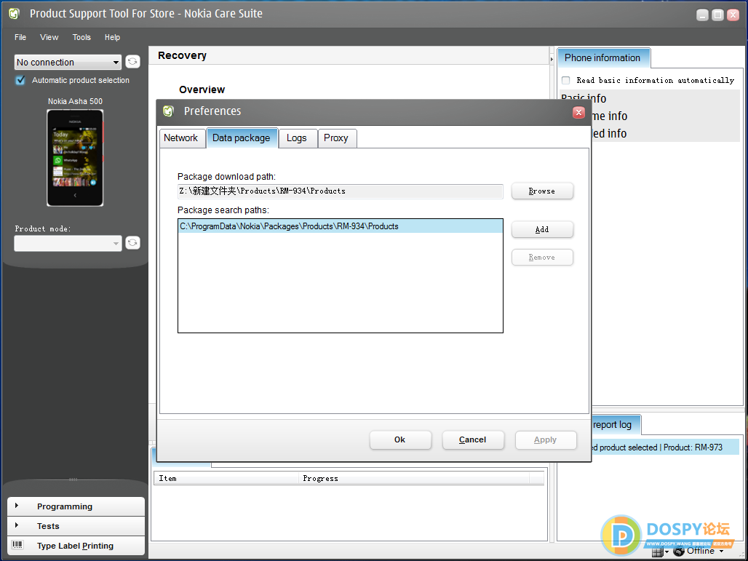Click the Package download path field
The width and height of the screenshot is (748, 561).
click(x=340, y=191)
